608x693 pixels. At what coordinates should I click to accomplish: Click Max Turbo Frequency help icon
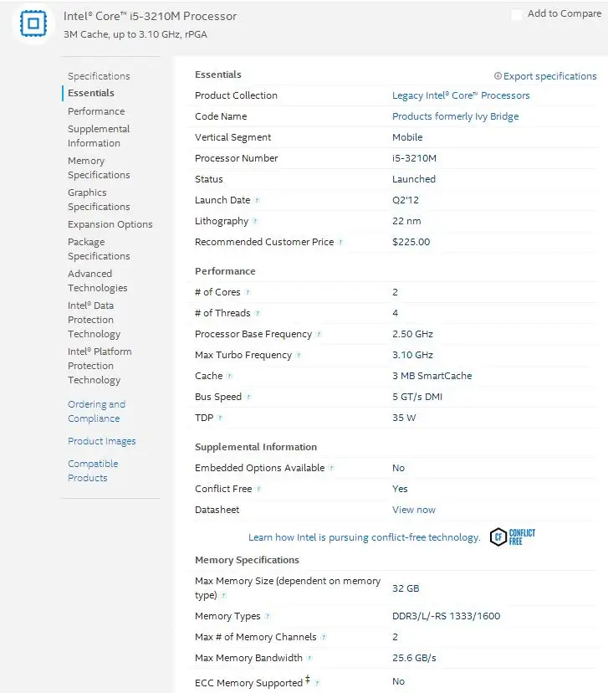[299, 356]
